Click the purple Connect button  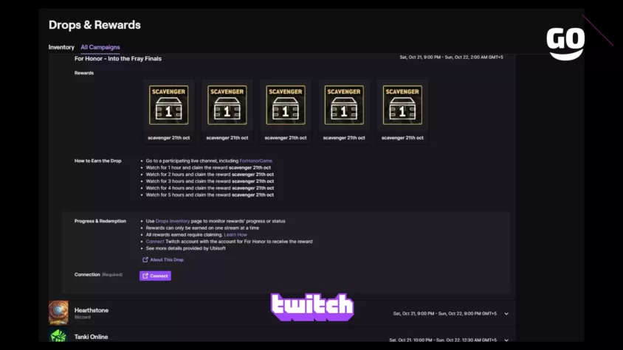click(155, 276)
